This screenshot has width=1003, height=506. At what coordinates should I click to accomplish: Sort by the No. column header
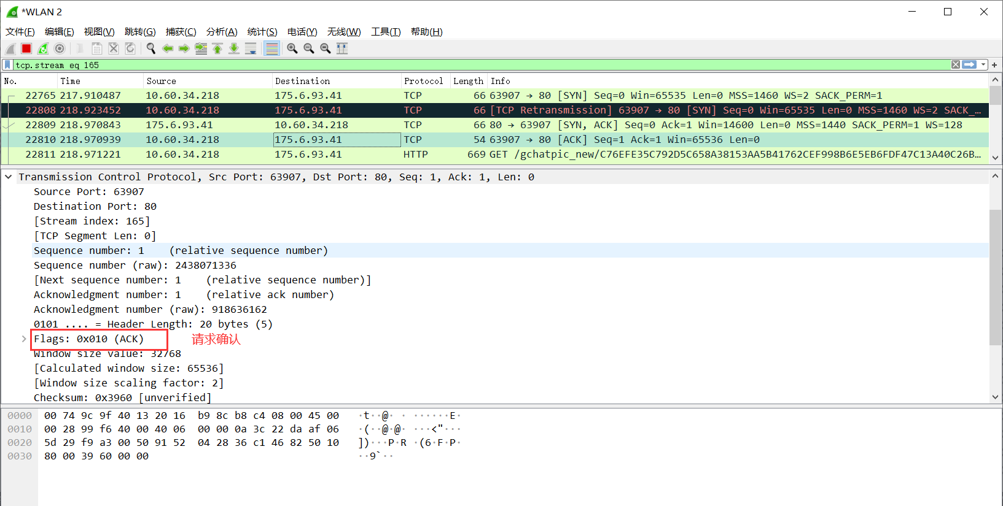tap(29, 81)
